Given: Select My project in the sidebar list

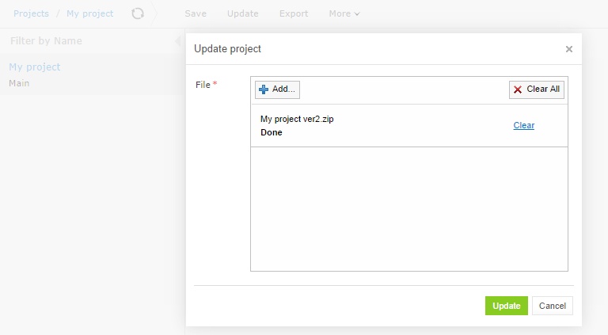Looking at the screenshot, I should coord(35,67).
